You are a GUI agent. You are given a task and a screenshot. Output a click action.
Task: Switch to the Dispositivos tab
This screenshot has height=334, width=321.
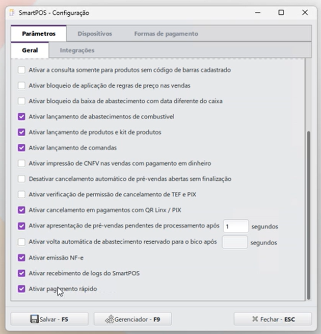pyautogui.click(x=95, y=34)
